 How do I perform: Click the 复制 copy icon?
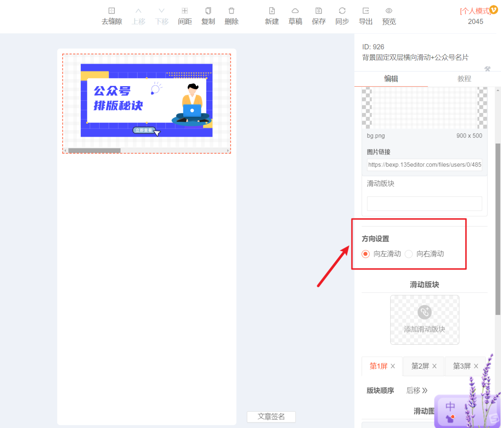[x=208, y=11]
